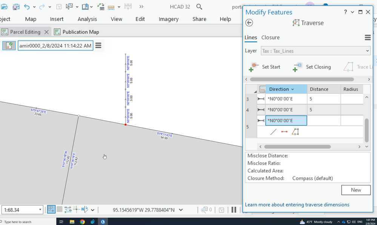377x225 pixels.
Task: Expand the Bookmarks dropdown arrow
Action: click(91, 7)
